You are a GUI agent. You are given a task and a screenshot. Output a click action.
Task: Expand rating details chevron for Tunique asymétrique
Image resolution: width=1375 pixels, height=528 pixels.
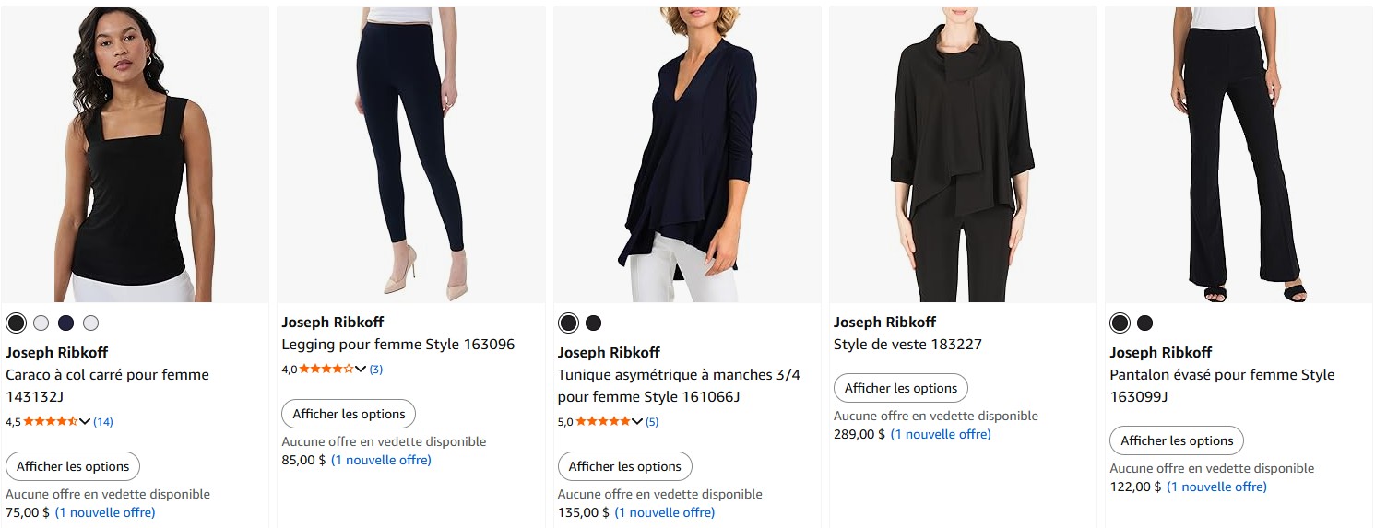636,422
